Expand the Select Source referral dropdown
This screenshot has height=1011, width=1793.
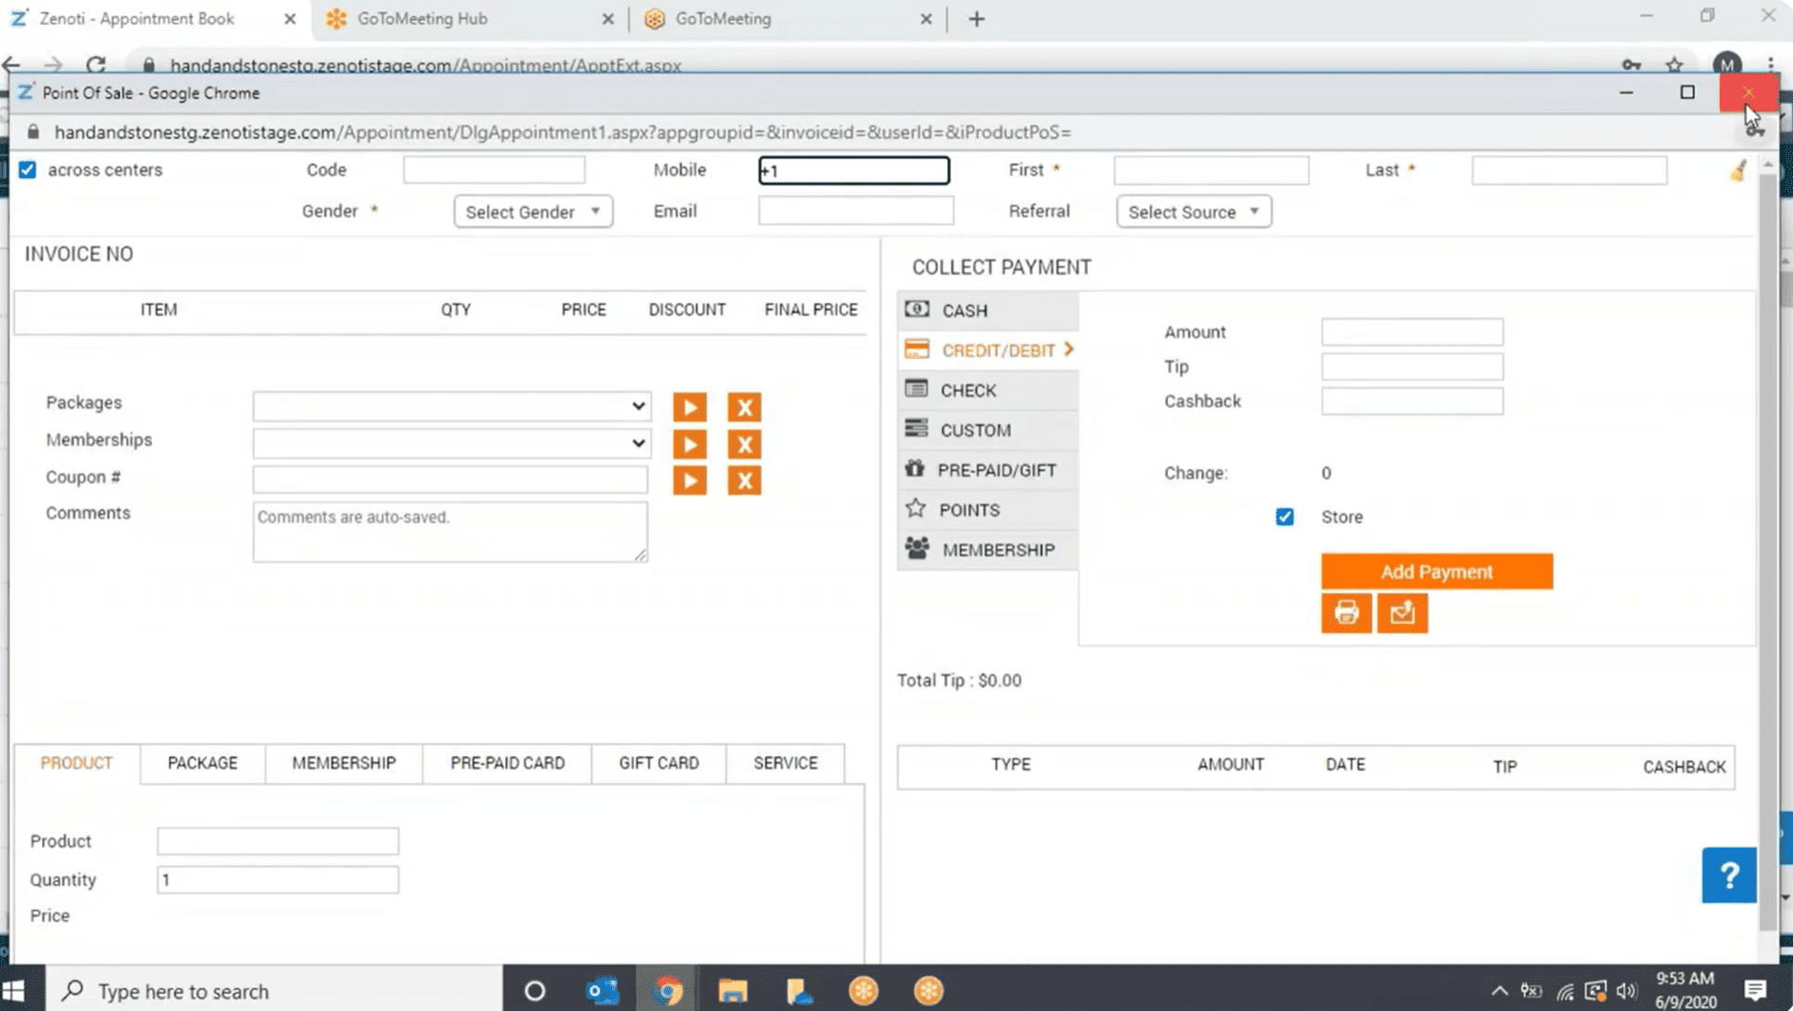coord(1193,211)
